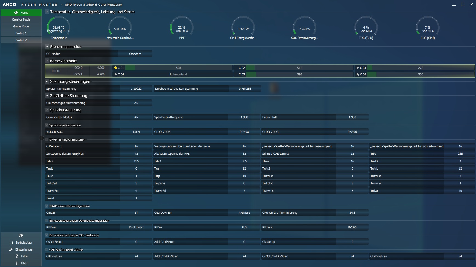The height and width of the screenshot is (267, 476).
Task: Click the Trfc value 285
Action: (x=460, y=154)
